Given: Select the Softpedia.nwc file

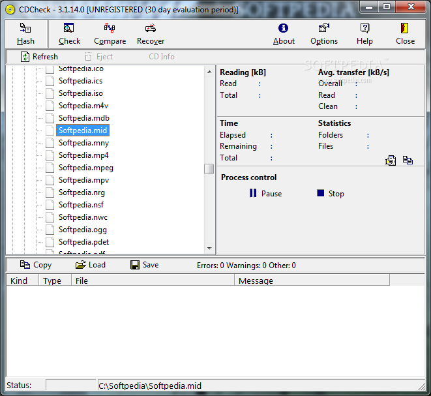Looking at the screenshot, I should pyautogui.click(x=83, y=217).
